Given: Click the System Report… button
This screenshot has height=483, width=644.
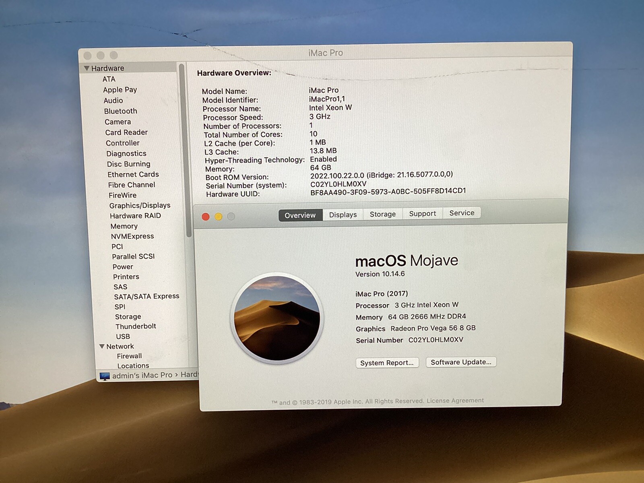Looking at the screenshot, I should tap(387, 363).
